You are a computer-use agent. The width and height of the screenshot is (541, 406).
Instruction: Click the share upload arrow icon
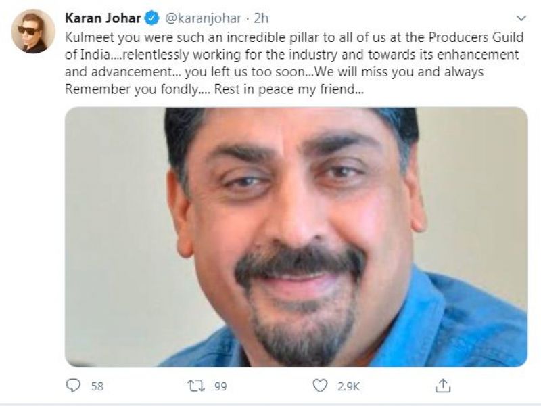pos(443,386)
